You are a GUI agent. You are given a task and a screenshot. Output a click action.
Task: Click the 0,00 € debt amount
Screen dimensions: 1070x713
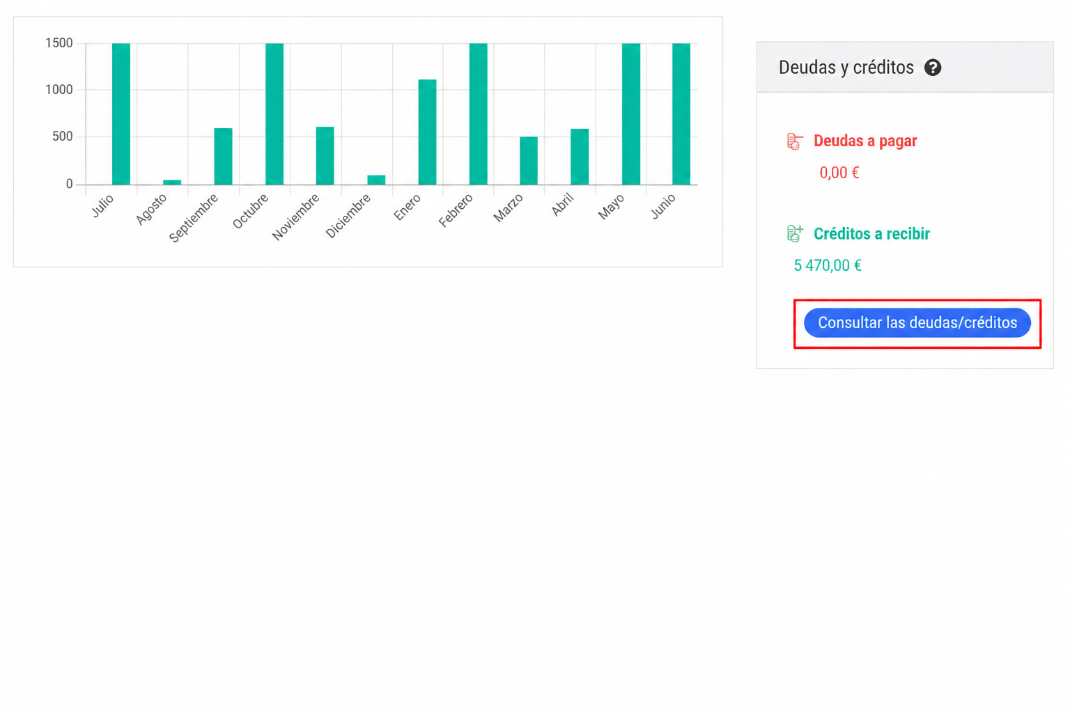839,173
